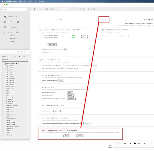Screen dimensions: 154x151
Task: Switch to list view icon
Action: [x=52, y=9]
